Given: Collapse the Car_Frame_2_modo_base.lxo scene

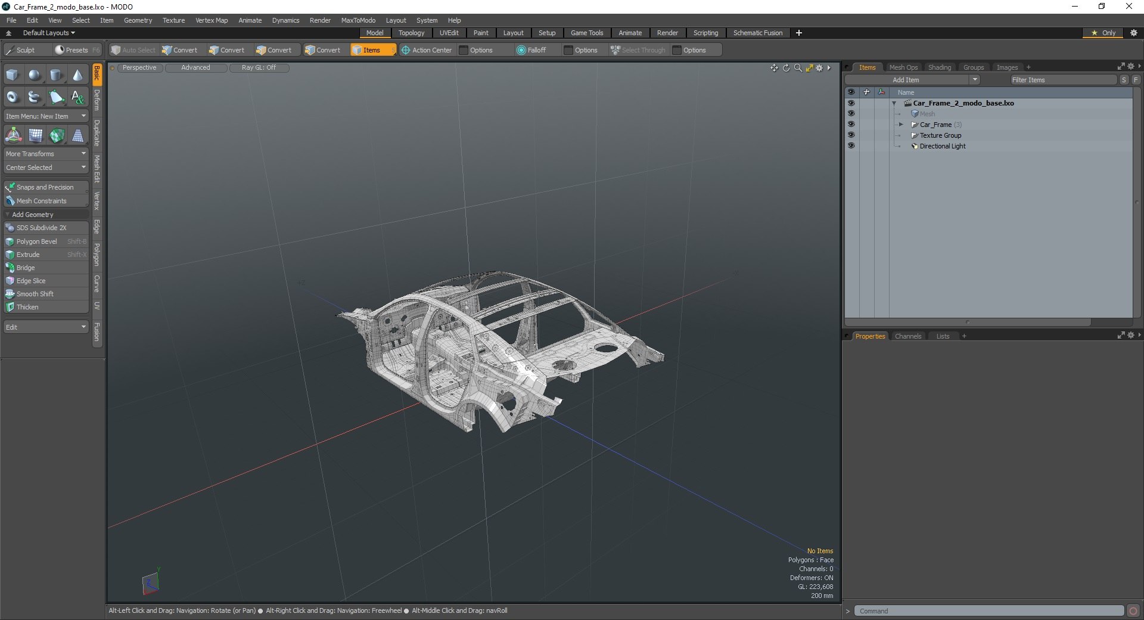Looking at the screenshot, I should pyautogui.click(x=894, y=103).
